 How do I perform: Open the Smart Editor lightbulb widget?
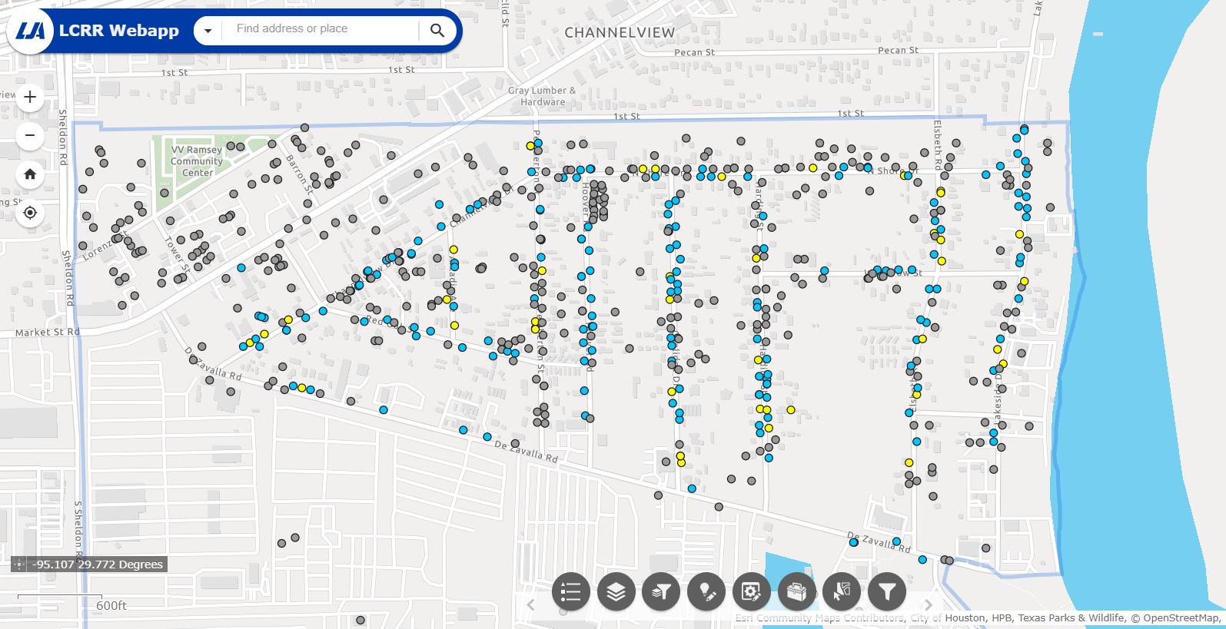pyautogui.click(x=706, y=592)
